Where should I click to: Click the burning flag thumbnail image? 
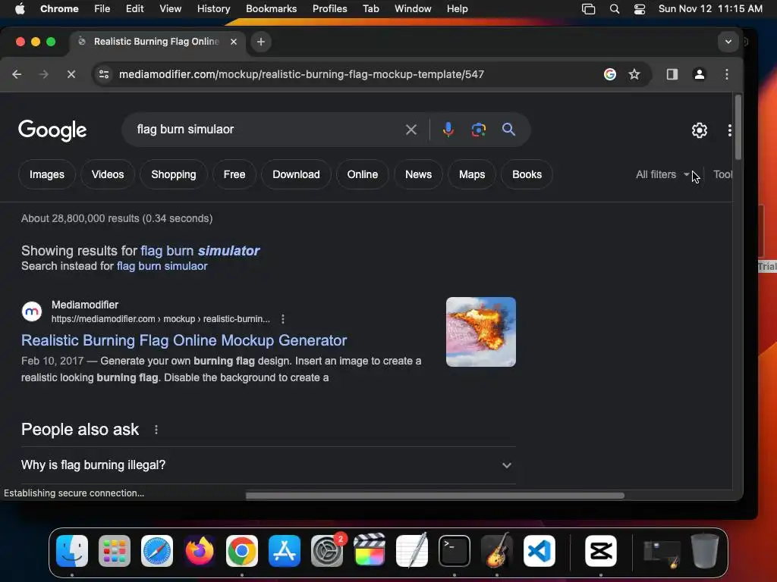[x=480, y=332]
